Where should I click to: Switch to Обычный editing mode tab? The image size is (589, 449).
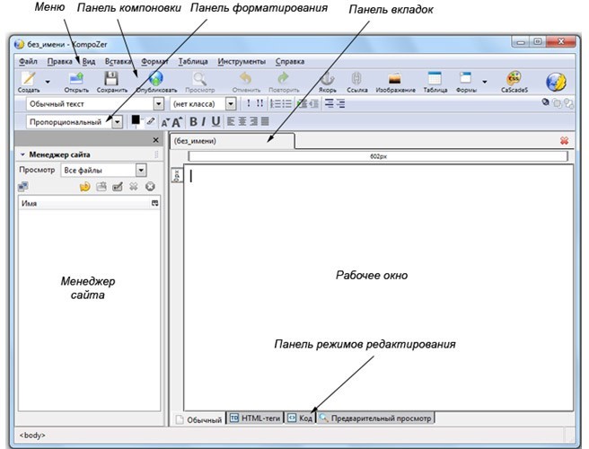[199, 419]
